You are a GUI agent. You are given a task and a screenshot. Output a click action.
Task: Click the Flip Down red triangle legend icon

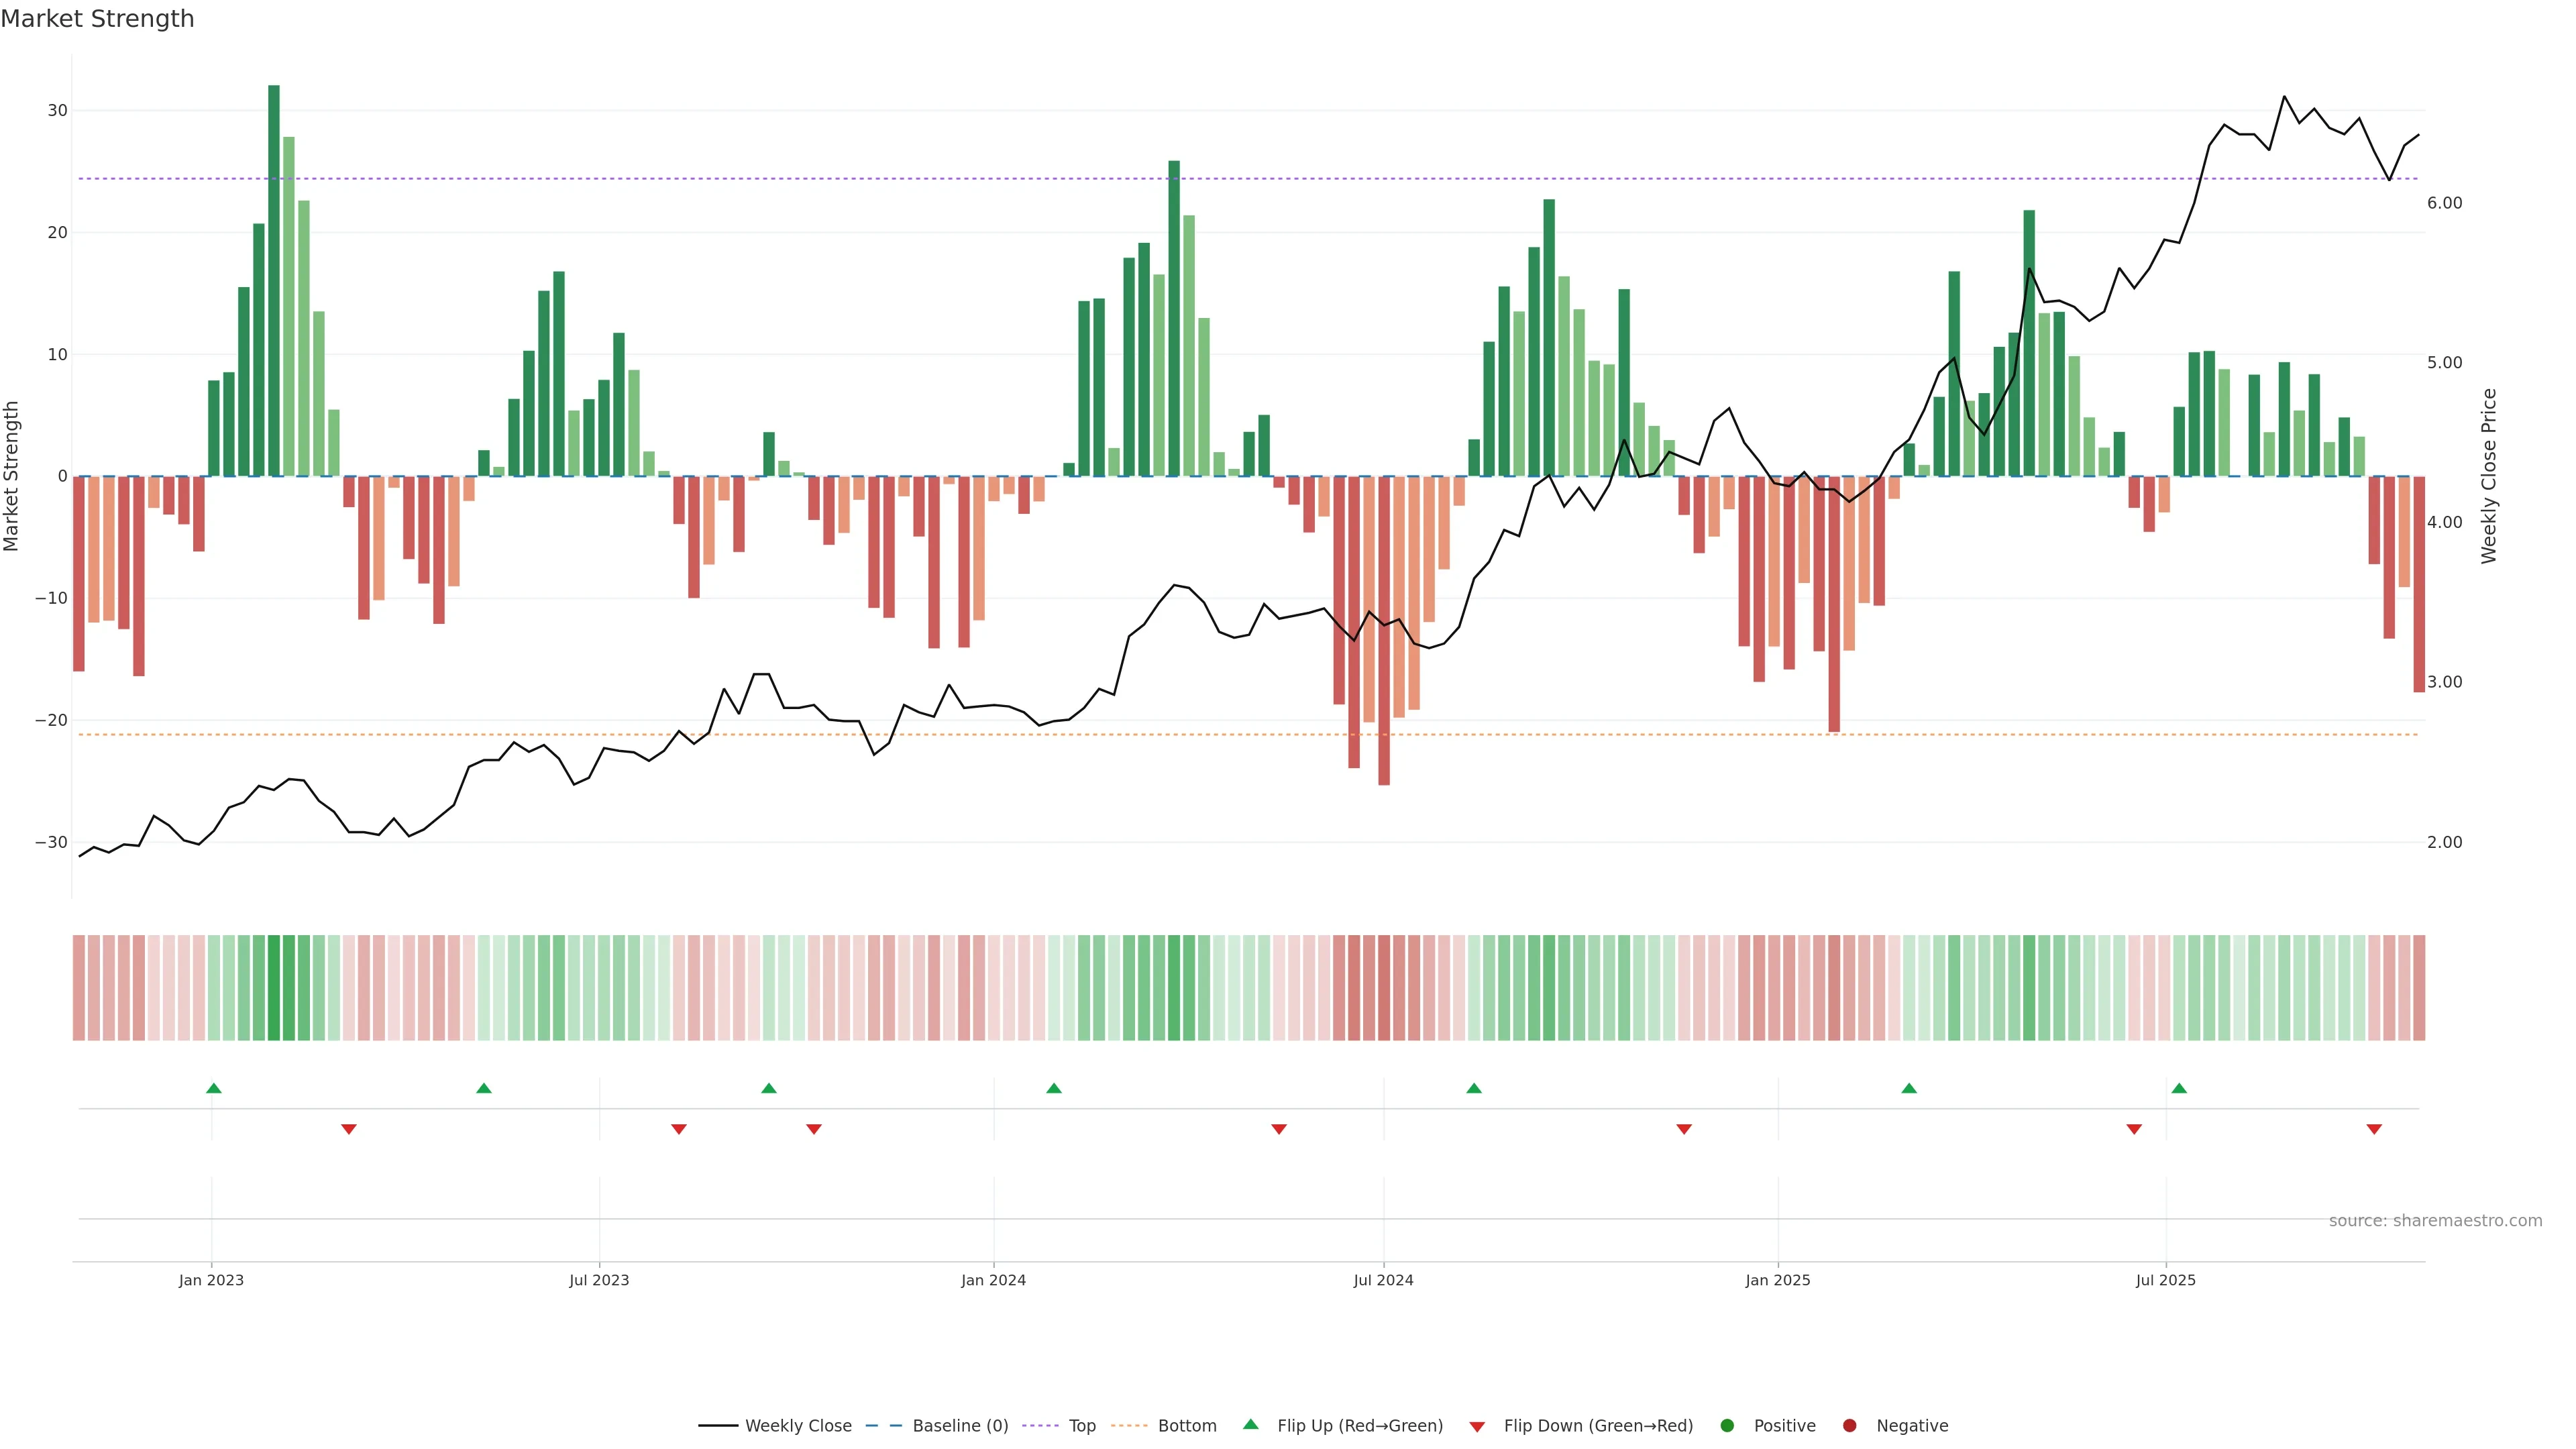pyautogui.click(x=1477, y=1427)
